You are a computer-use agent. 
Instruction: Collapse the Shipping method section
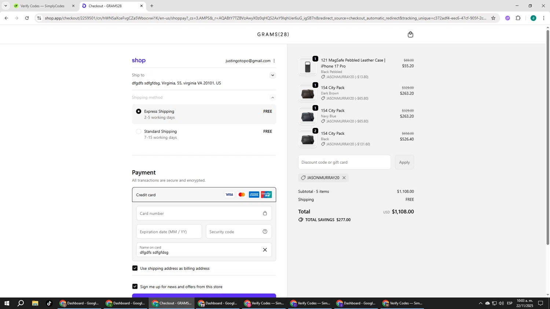click(x=272, y=97)
